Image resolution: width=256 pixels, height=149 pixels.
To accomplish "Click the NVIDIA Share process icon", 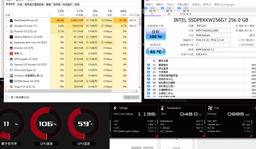I will pyautogui.click(x=11, y=81).
